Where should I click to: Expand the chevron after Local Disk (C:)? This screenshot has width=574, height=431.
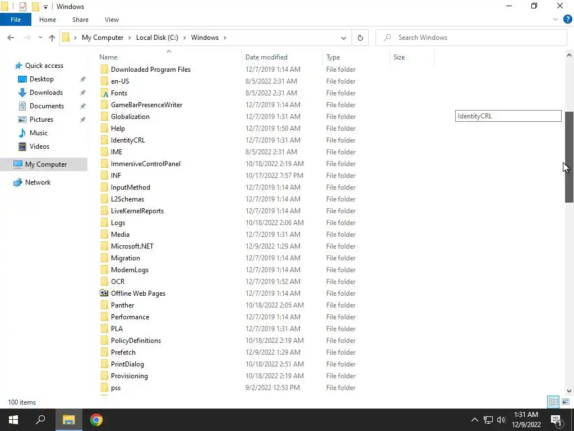click(184, 38)
